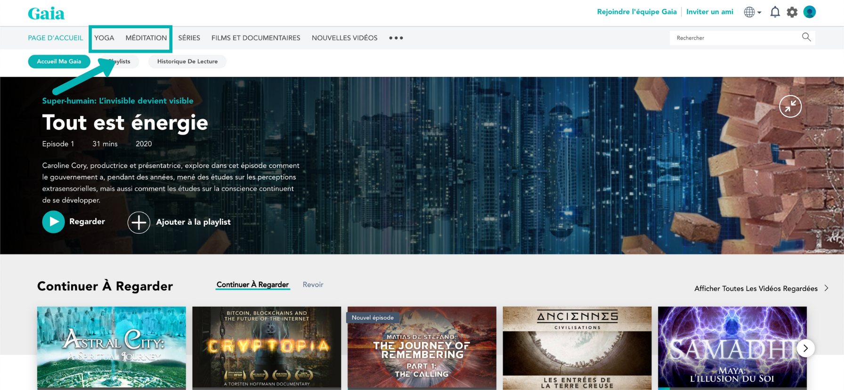Click the search magnifier icon

point(806,37)
